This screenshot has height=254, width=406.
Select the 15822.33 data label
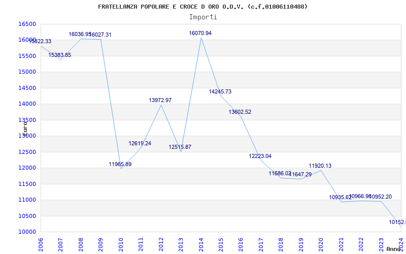pos(40,41)
